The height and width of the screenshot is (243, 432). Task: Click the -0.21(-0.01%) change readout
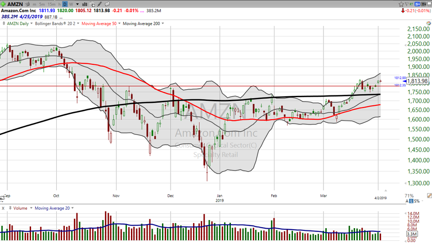point(418,11)
